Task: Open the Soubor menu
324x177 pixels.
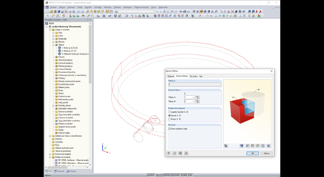Action: (x=53, y=7)
